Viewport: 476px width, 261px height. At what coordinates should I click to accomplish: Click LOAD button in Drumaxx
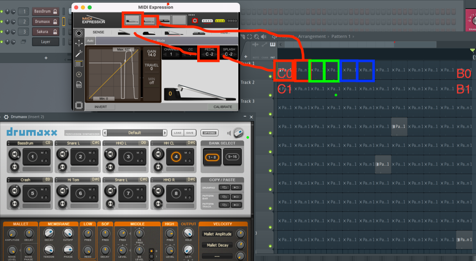177,133
